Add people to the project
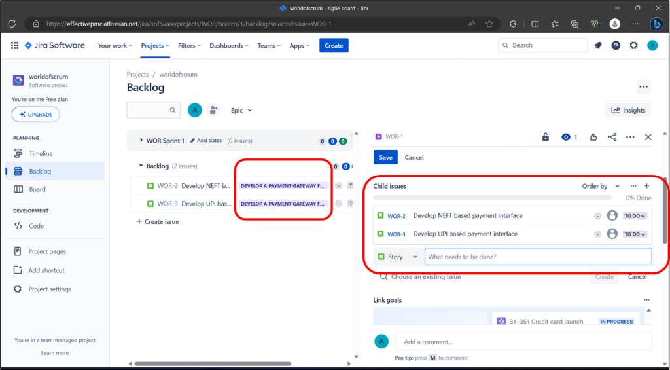The height and width of the screenshot is (370, 670). (213, 110)
